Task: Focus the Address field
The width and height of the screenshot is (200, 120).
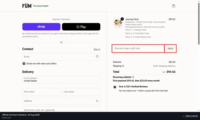Action: click(61, 101)
